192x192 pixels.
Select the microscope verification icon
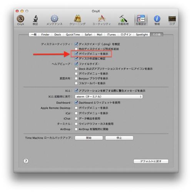35,20
